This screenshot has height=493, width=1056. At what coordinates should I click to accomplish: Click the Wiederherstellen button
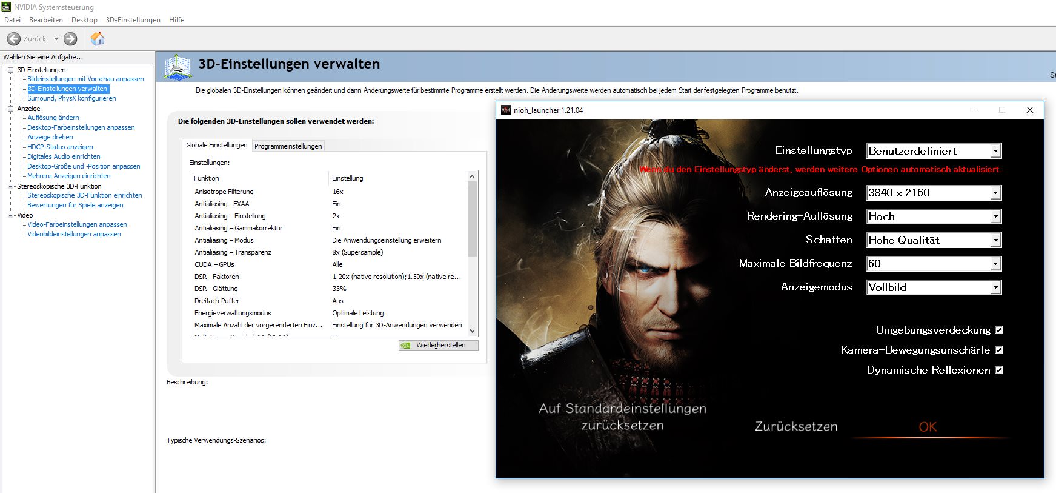tap(439, 346)
